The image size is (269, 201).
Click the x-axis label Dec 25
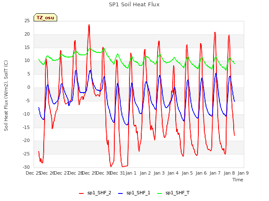point(33,173)
